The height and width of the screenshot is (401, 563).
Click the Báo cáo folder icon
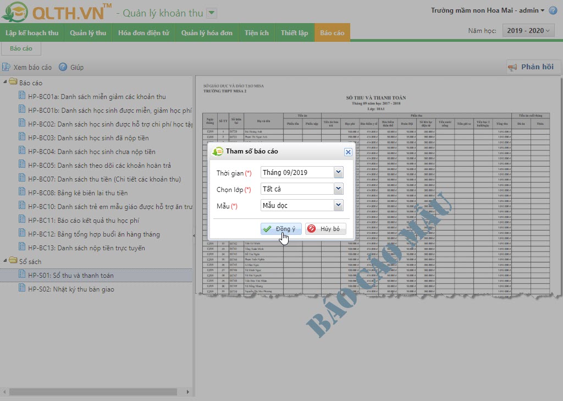point(13,81)
